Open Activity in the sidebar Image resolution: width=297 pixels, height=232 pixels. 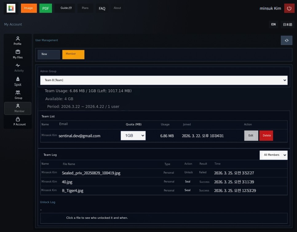pyautogui.click(x=18, y=68)
